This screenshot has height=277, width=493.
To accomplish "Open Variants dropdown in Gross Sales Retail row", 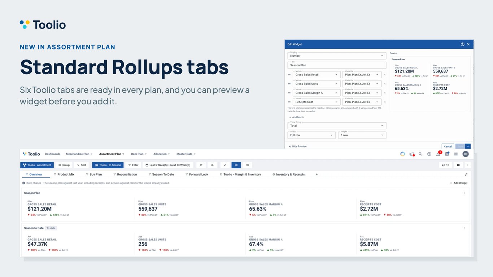I will tap(362, 75).
